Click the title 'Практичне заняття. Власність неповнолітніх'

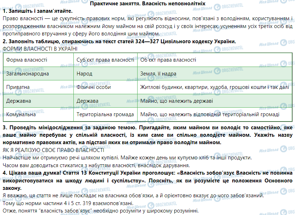pos(147,4)
